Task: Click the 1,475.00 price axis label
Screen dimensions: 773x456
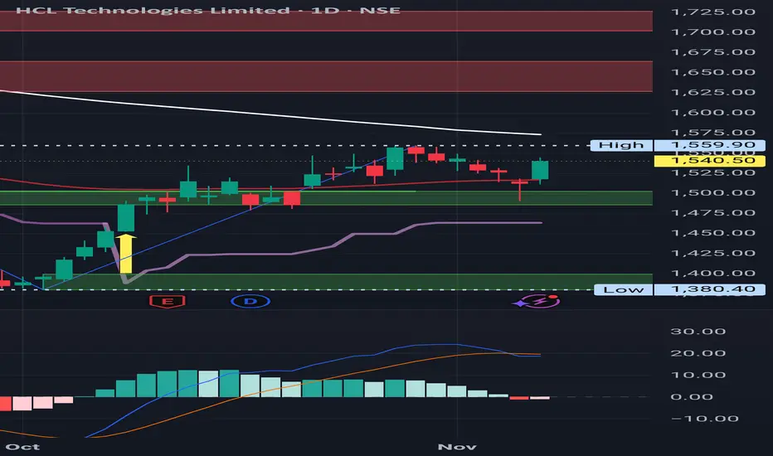Action: [712, 213]
